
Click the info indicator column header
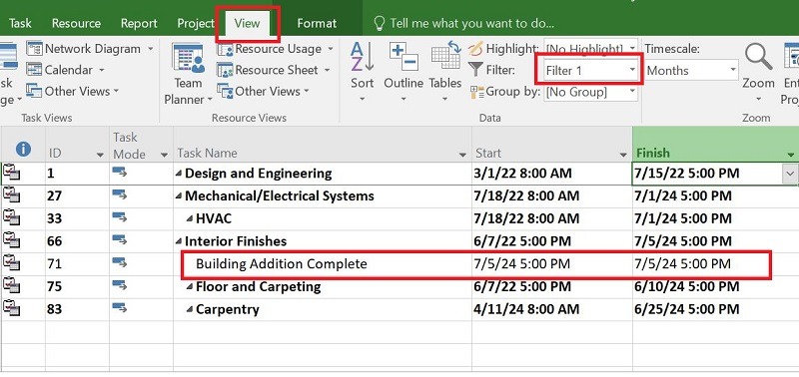click(23, 149)
